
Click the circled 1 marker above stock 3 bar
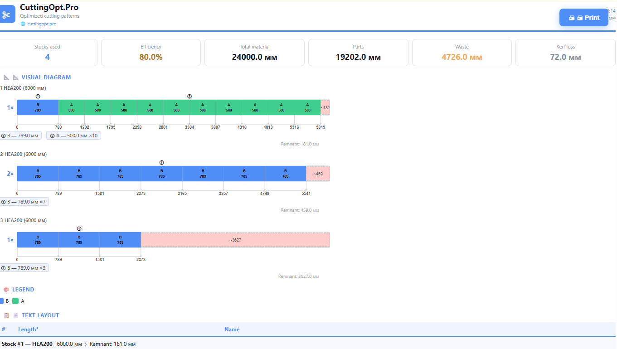79,228
